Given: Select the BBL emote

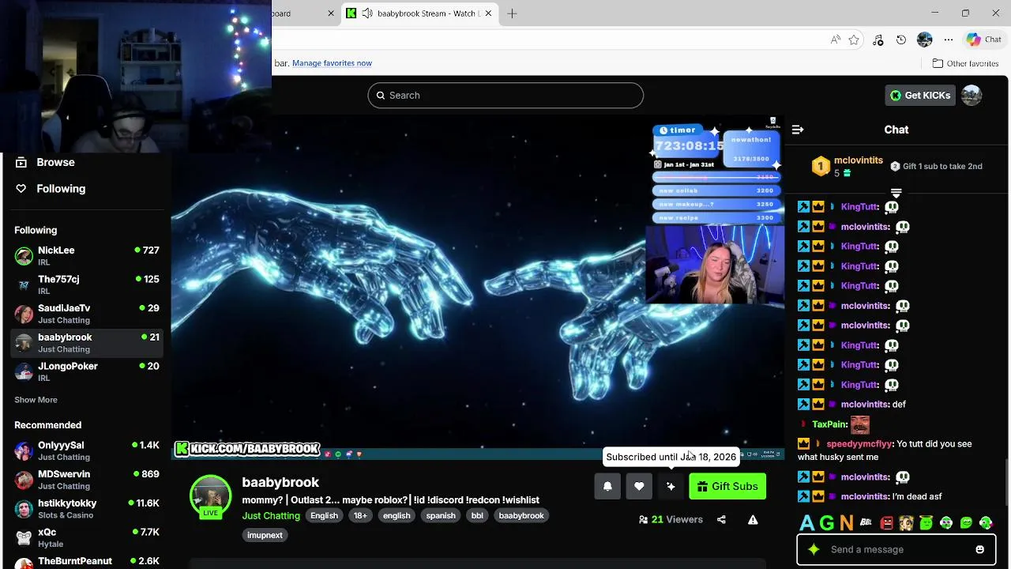Looking at the screenshot, I should coord(866,522).
